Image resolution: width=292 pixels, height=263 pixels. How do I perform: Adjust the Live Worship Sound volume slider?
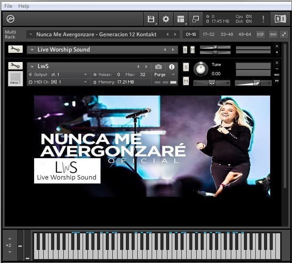[x=215, y=47]
